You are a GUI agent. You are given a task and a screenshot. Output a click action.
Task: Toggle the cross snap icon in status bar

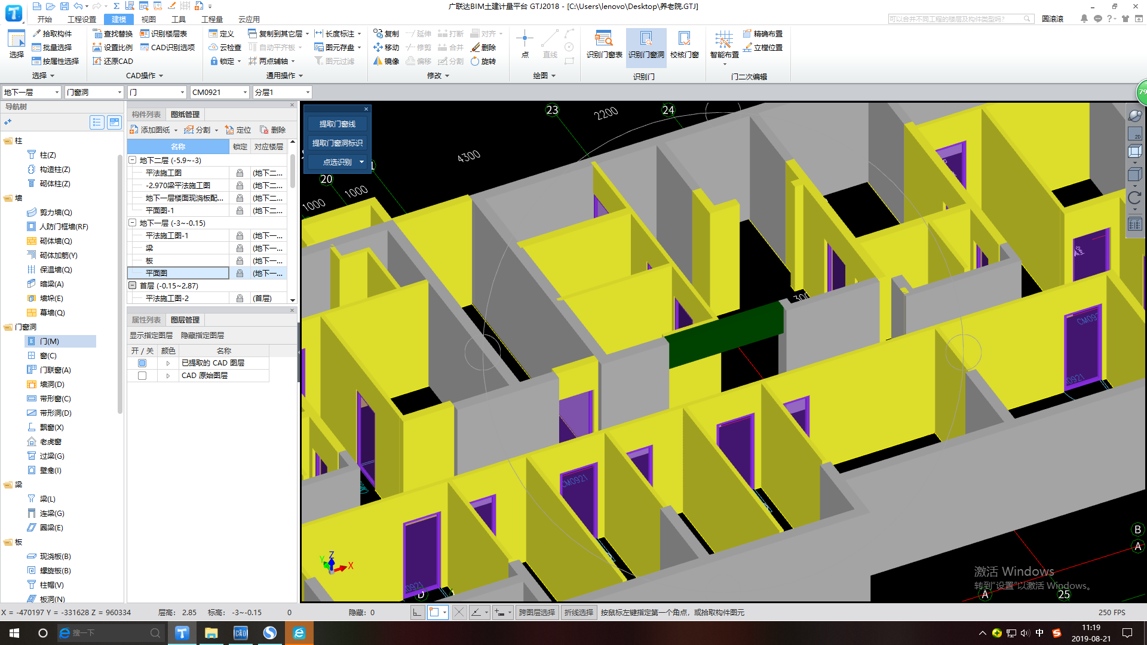(x=459, y=612)
